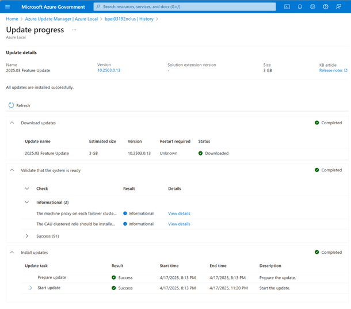Collapse the Download updates section

12,123
